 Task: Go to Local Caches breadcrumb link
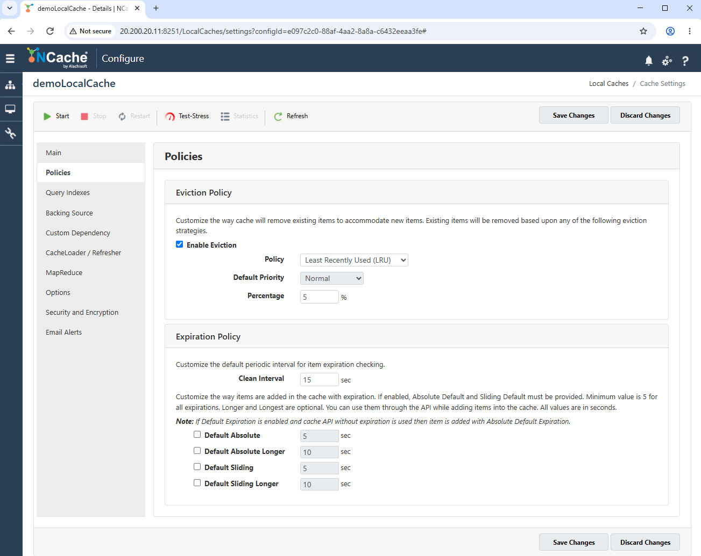[x=608, y=84]
